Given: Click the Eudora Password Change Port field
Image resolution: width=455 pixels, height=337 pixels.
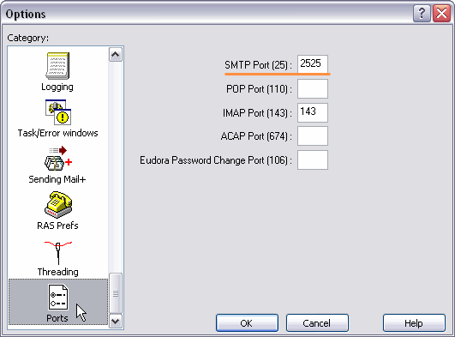Looking at the screenshot, I should pyautogui.click(x=313, y=159).
